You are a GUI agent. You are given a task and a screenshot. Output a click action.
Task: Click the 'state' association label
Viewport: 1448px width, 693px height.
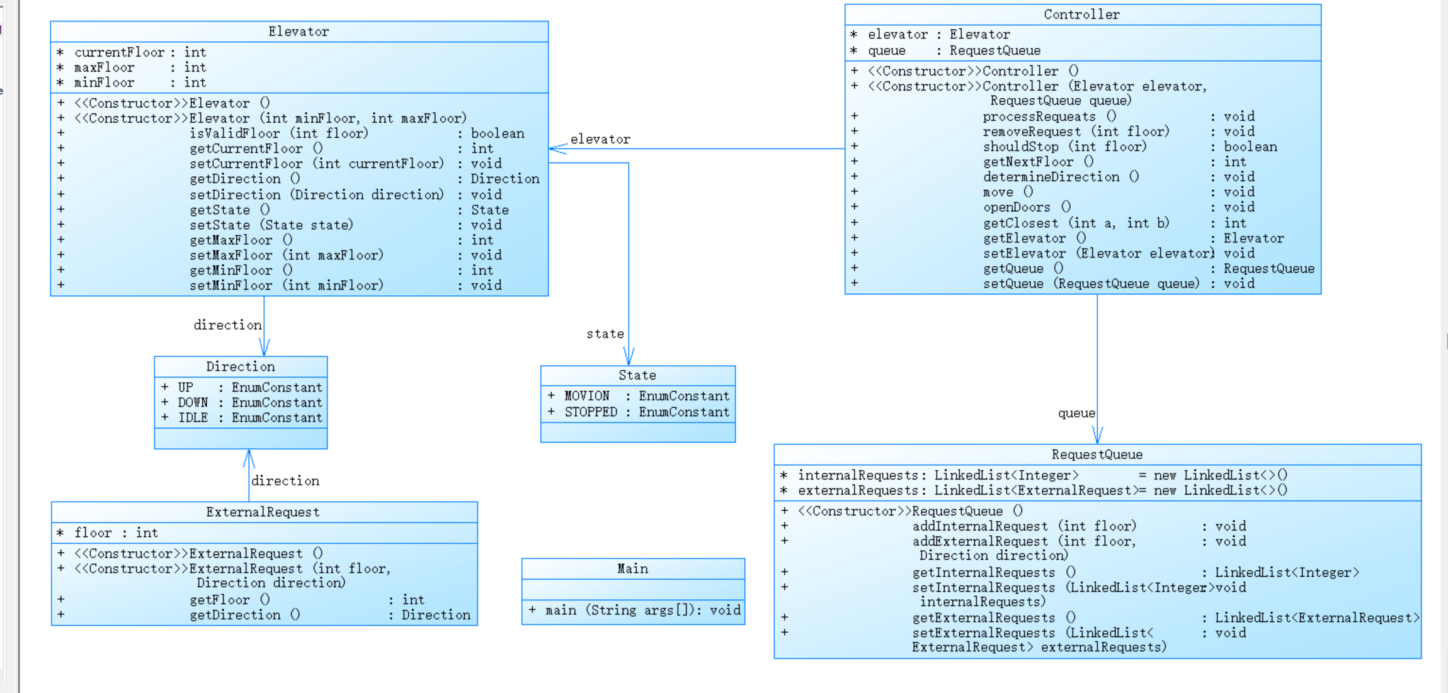[x=605, y=334]
